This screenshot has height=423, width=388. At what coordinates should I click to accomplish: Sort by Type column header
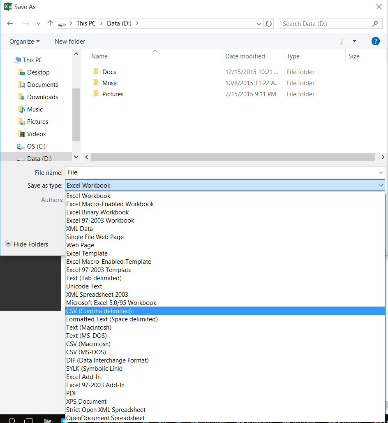pyautogui.click(x=293, y=56)
